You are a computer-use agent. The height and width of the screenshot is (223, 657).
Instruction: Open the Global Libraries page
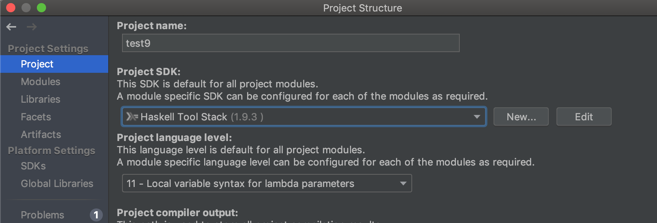click(x=57, y=183)
